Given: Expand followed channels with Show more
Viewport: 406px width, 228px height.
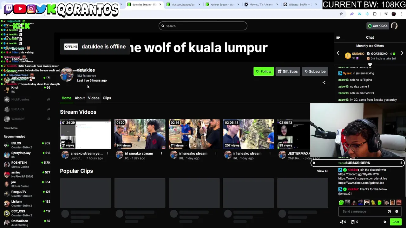Looking at the screenshot, I should pos(10,128).
